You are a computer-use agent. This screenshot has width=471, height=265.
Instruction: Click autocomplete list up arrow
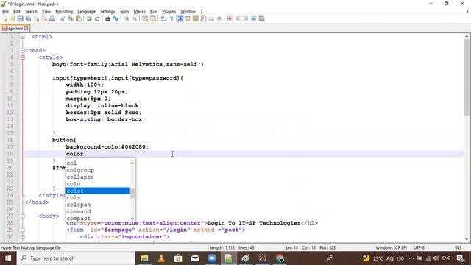tap(132, 163)
